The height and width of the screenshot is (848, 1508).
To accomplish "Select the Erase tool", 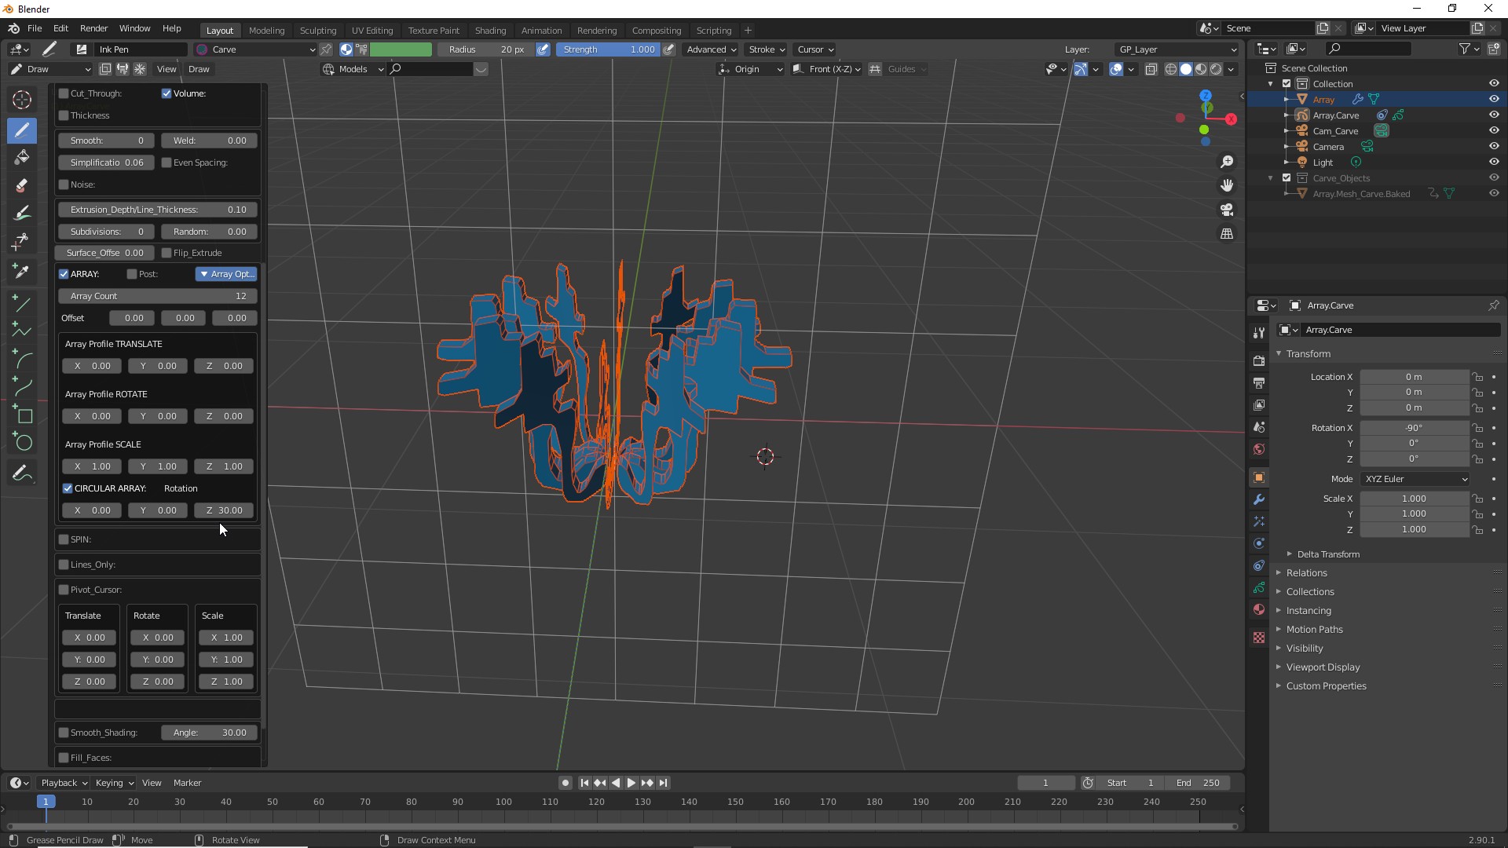I will (x=22, y=185).
